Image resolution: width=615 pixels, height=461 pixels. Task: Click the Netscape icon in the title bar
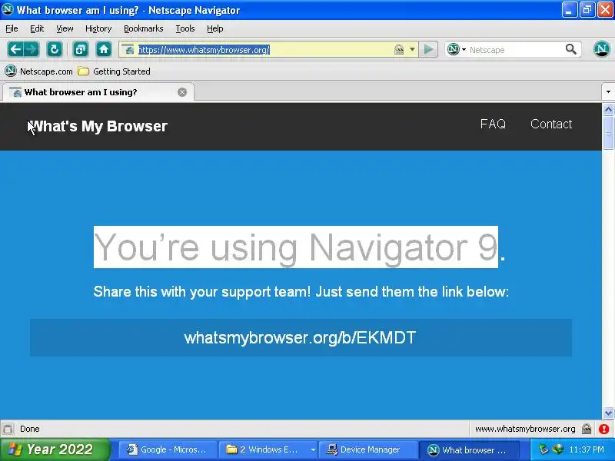pos(8,9)
